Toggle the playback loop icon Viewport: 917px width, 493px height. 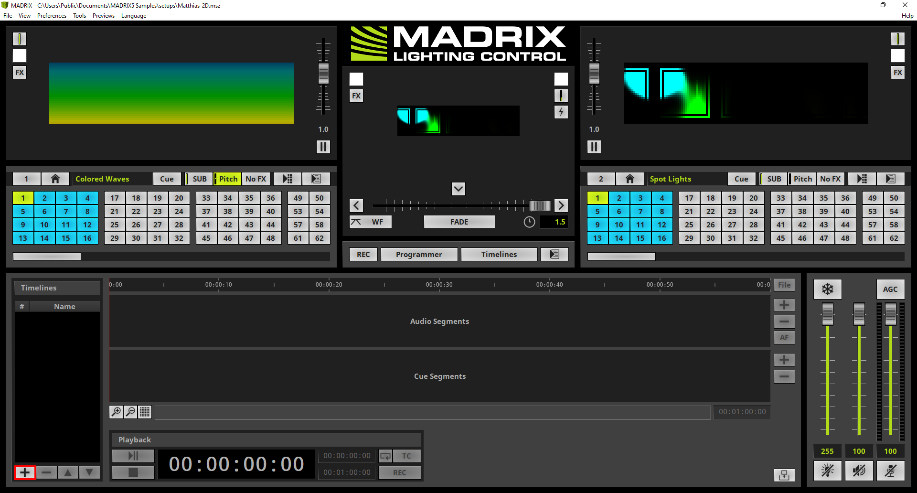(x=385, y=456)
